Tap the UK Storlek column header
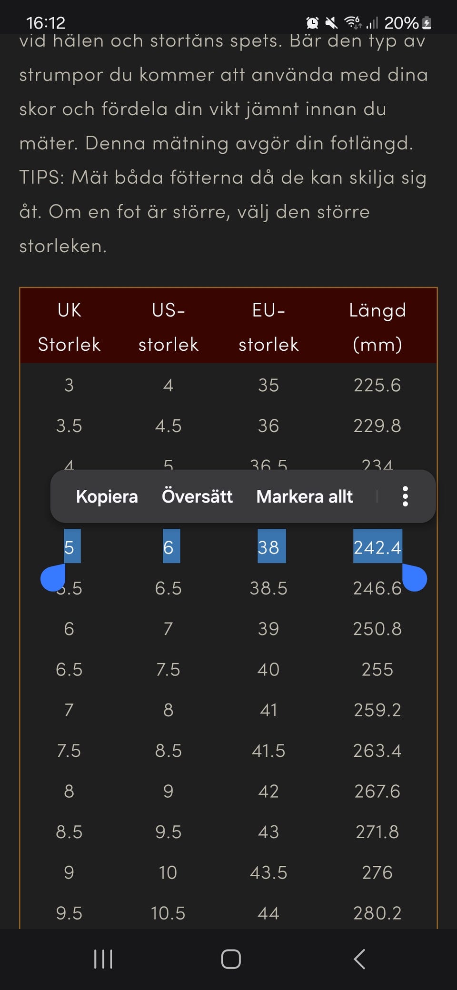This screenshot has width=457, height=990. point(69,327)
